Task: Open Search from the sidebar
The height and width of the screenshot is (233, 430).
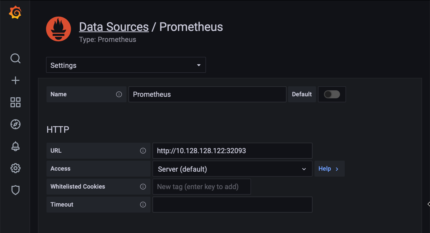Action: pyautogui.click(x=15, y=59)
